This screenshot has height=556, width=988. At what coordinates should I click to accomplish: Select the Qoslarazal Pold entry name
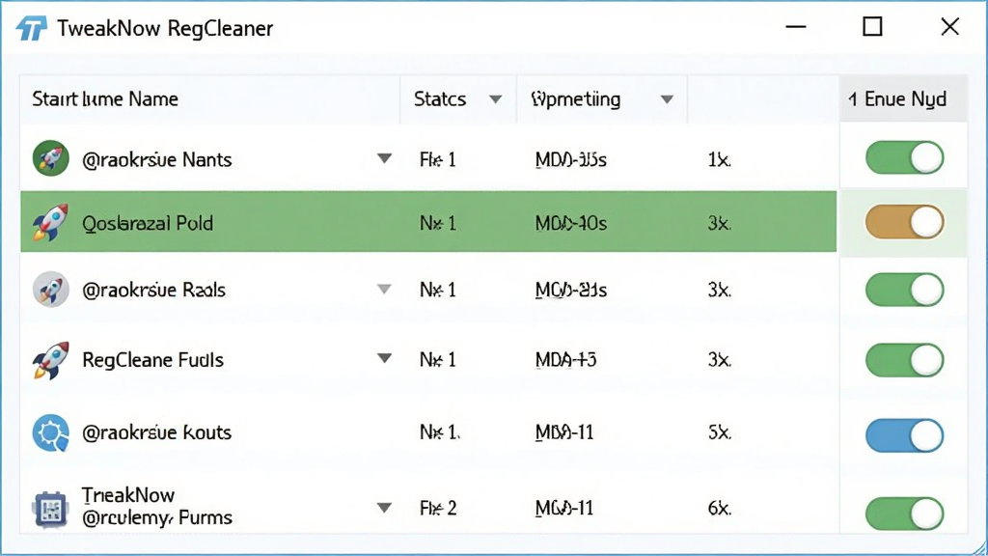148,223
